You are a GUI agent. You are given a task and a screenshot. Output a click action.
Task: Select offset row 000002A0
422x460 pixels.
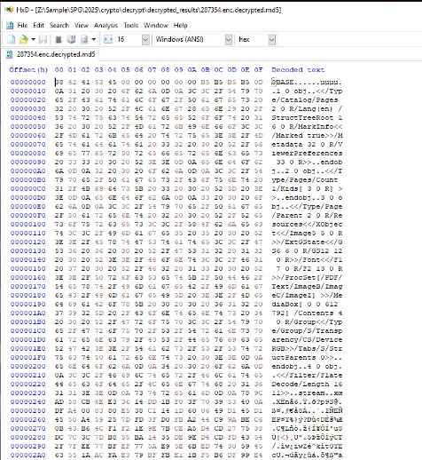(28, 455)
